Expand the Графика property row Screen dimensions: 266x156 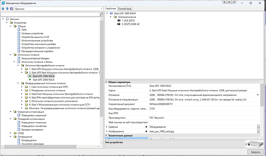tap(107, 126)
